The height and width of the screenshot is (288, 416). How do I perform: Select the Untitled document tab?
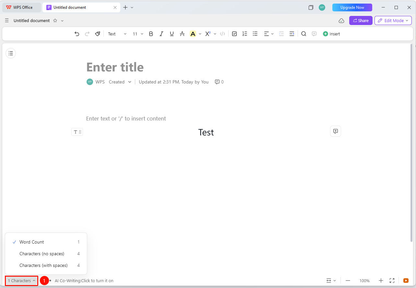coord(81,7)
